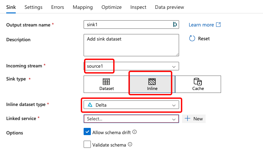Image resolution: width=263 pixels, height=158 pixels.
Task: Click the plus icon for New linked service
Action: 187,119
